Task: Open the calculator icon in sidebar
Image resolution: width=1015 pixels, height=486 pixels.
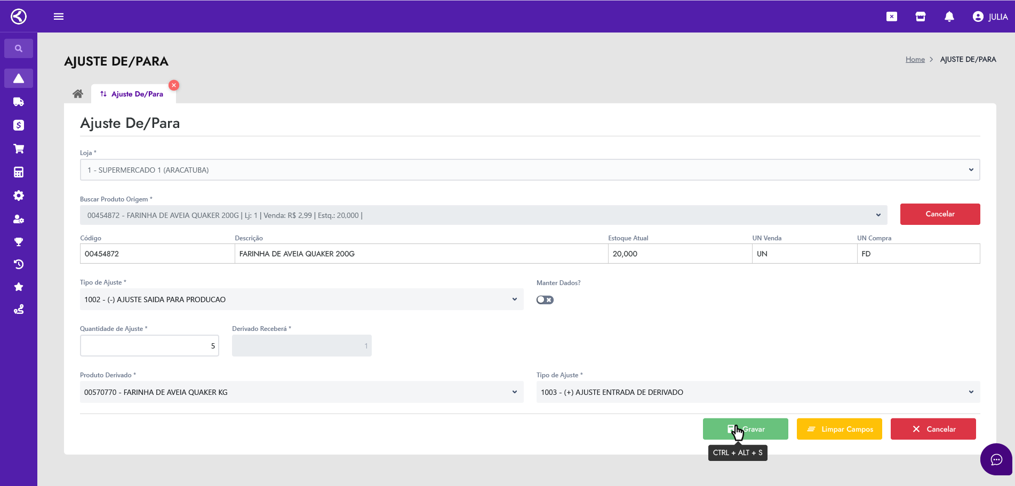Action: click(19, 172)
